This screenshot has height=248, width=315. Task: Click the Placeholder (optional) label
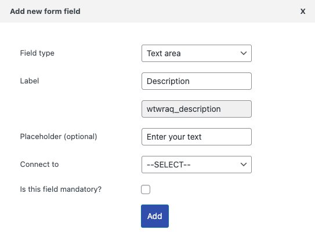coord(59,137)
